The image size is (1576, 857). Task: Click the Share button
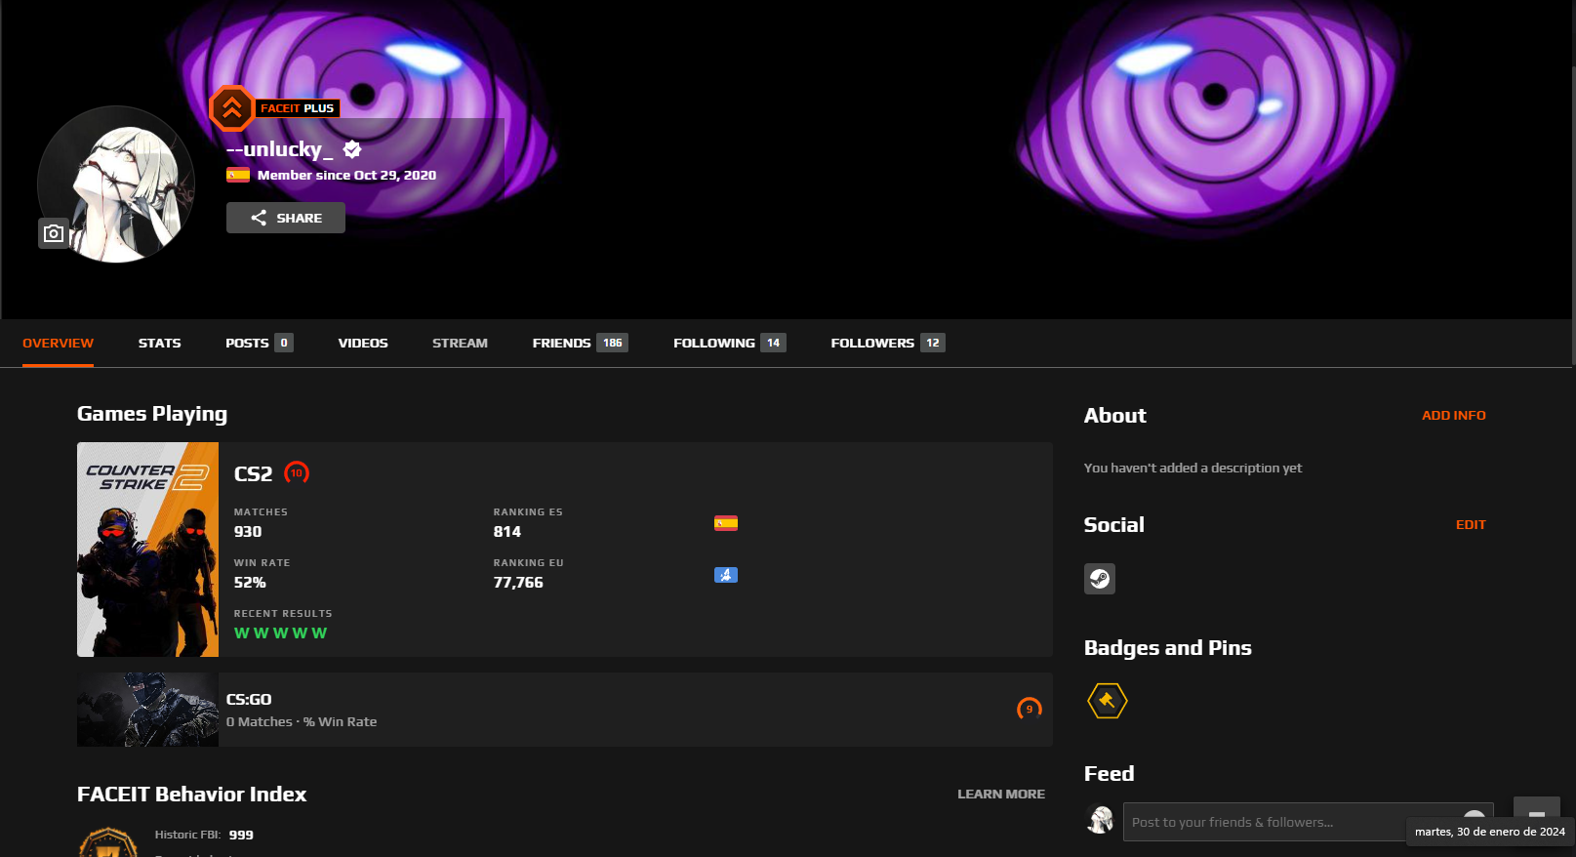pos(286,218)
